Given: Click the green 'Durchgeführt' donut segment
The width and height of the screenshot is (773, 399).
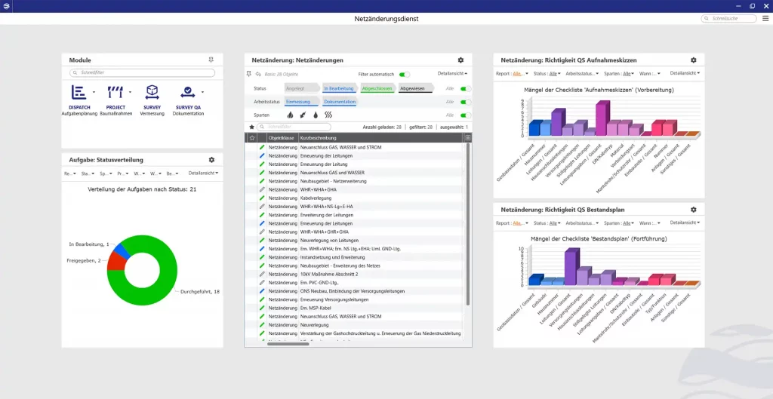Looking at the screenshot, I should point(168,272).
